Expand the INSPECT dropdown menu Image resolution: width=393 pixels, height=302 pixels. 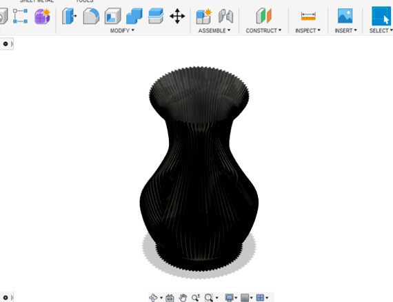click(x=308, y=30)
